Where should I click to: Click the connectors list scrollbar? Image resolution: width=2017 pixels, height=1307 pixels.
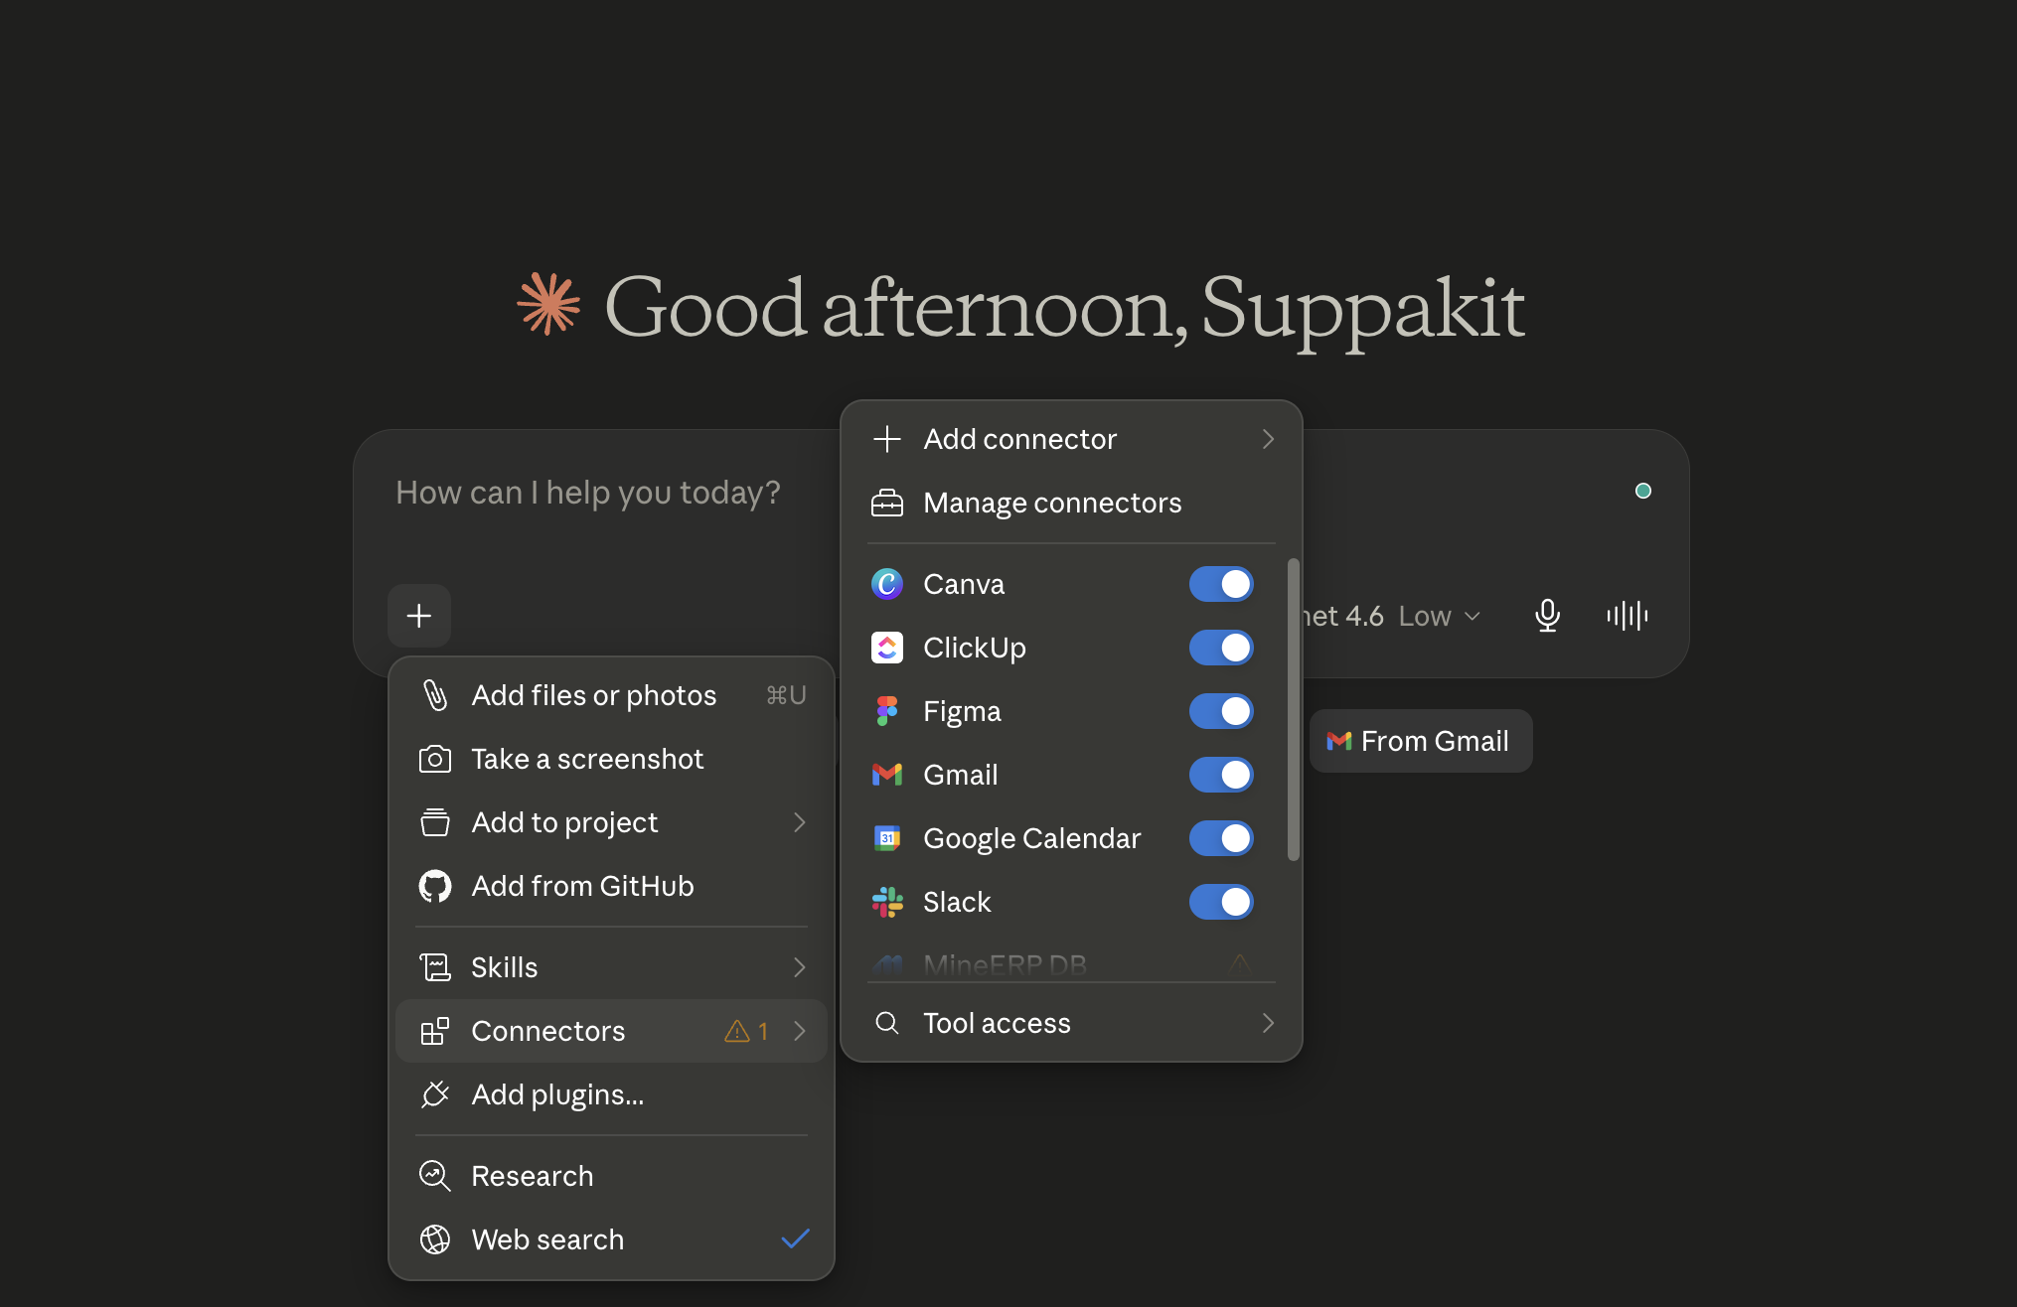1293,709
